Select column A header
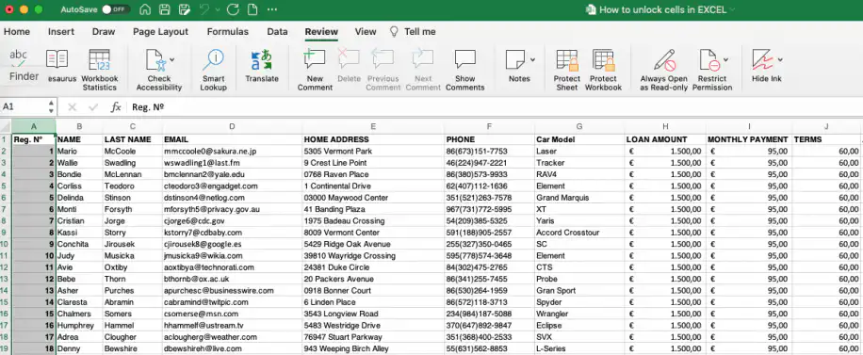This screenshot has width=863, height=355. click(x=34, y=126)
